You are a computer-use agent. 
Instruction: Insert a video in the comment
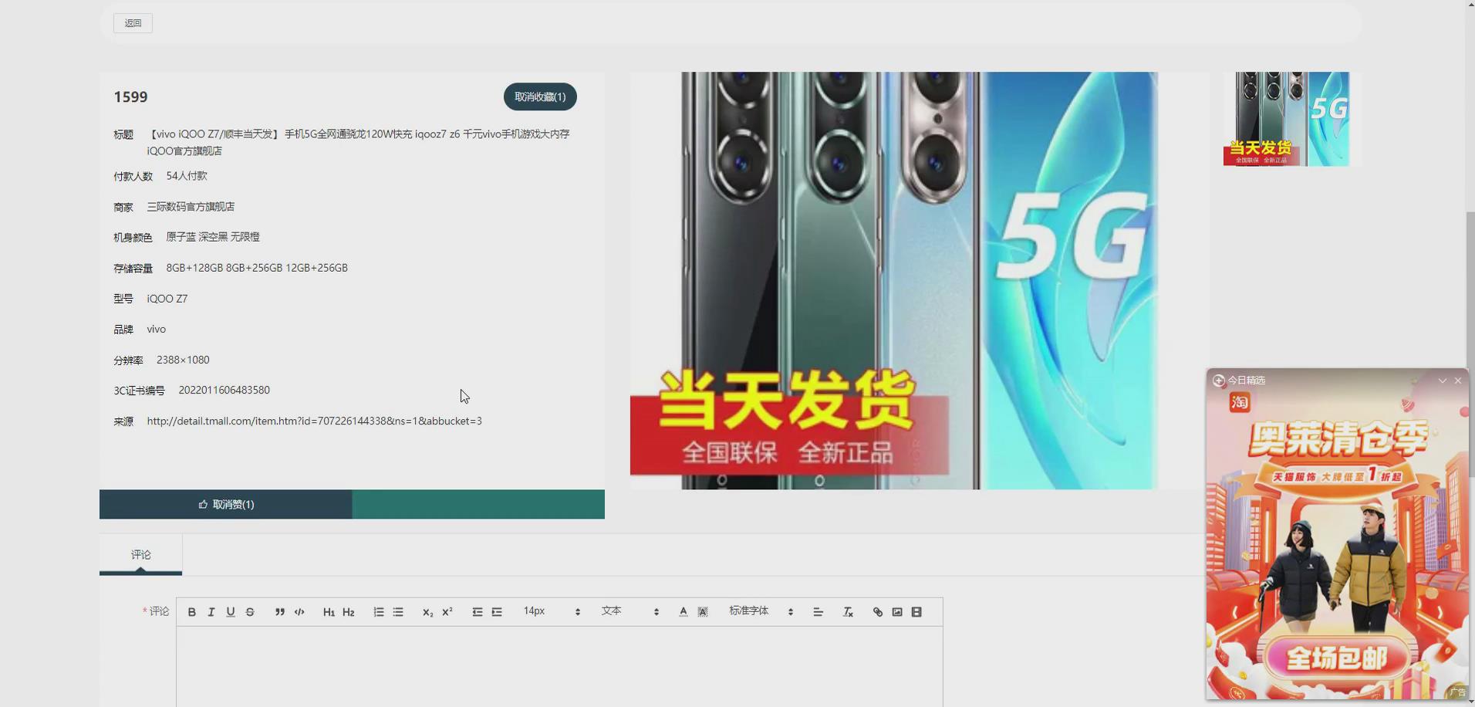pos(916,612)
